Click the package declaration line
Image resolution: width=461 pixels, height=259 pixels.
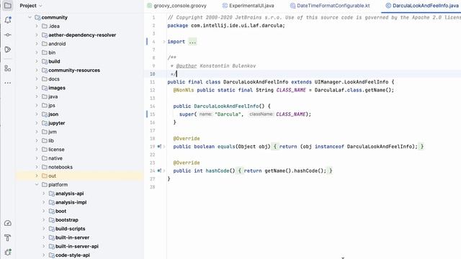point(226,26)
